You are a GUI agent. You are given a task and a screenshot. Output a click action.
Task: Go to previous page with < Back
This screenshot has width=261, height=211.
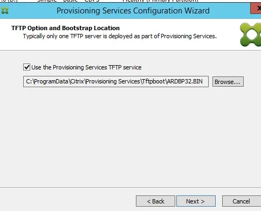pos(155,201)
